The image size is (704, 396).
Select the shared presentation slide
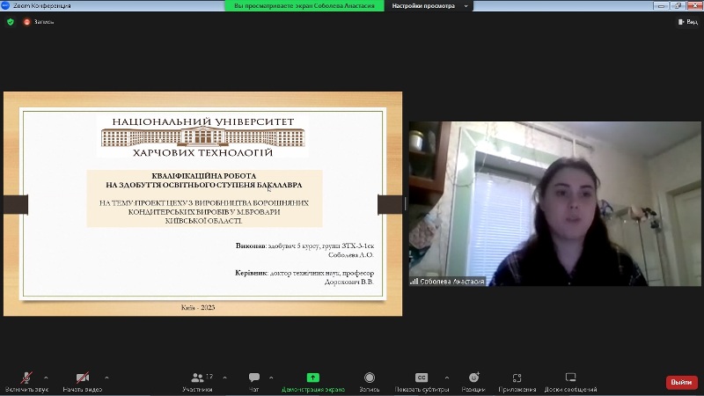(203, 204)
